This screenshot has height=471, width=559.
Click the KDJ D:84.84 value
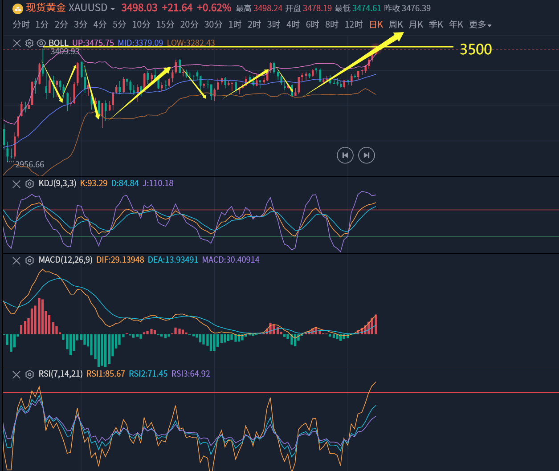[x=125, y=183]
